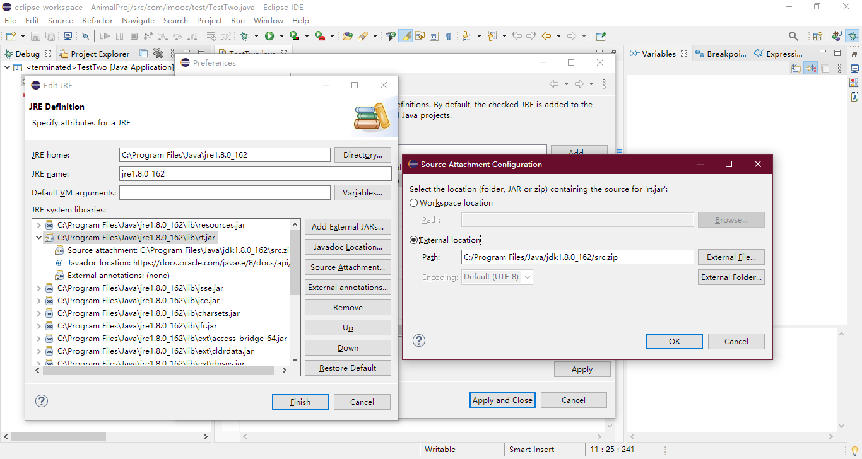Click the Coverage launch icon

[294, 36]
